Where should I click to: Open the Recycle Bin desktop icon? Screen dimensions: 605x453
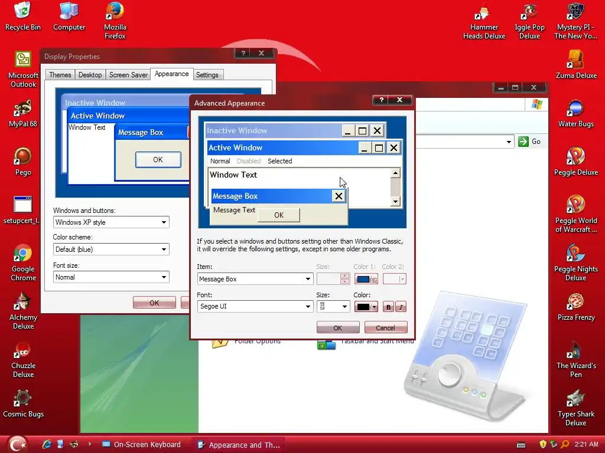click(x=22, y=17)
